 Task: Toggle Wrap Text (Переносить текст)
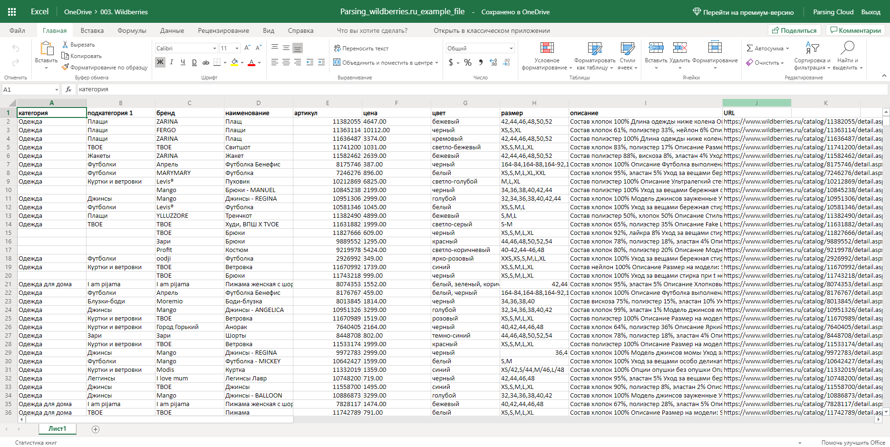pyautogui.click(x=361, y=48)
